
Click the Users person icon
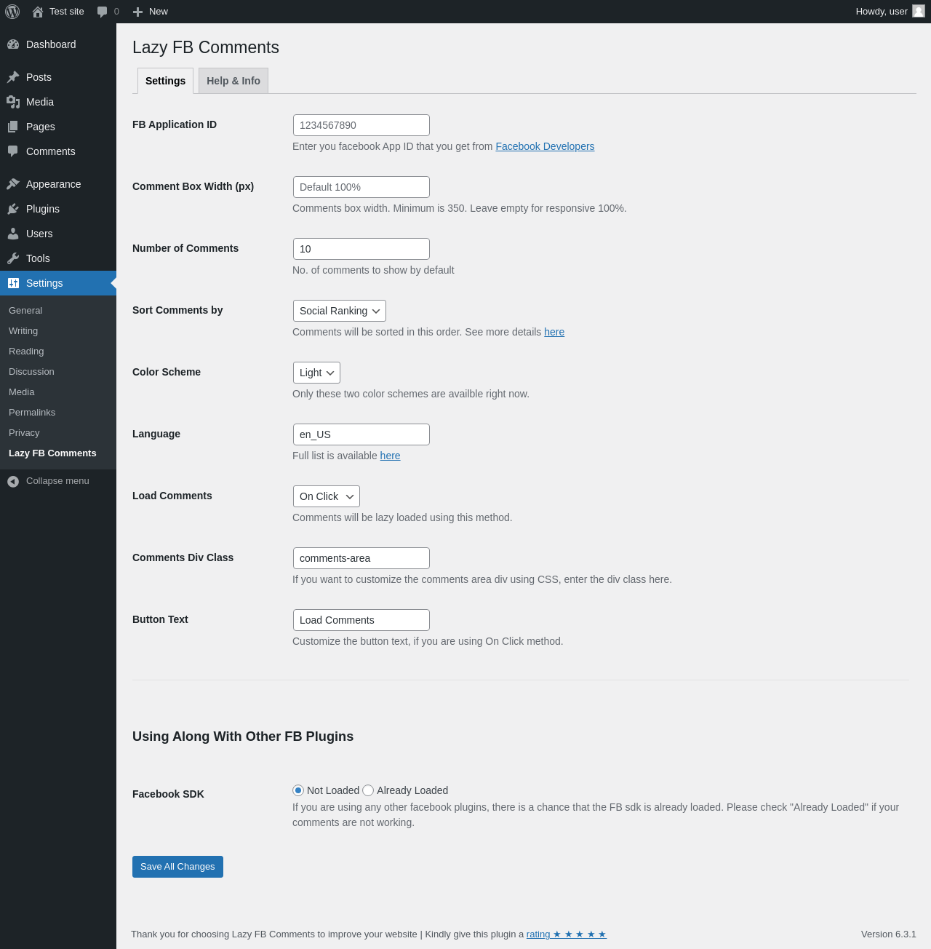pyautogui.click(x=13, y=234)
